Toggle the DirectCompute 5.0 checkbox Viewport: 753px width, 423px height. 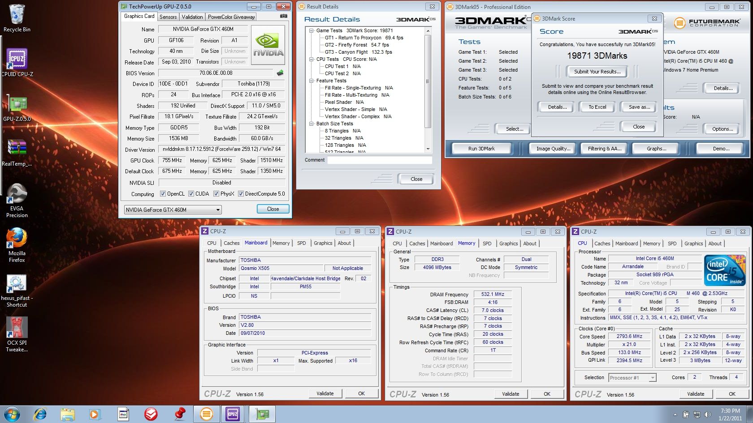[x=241, y=194]
